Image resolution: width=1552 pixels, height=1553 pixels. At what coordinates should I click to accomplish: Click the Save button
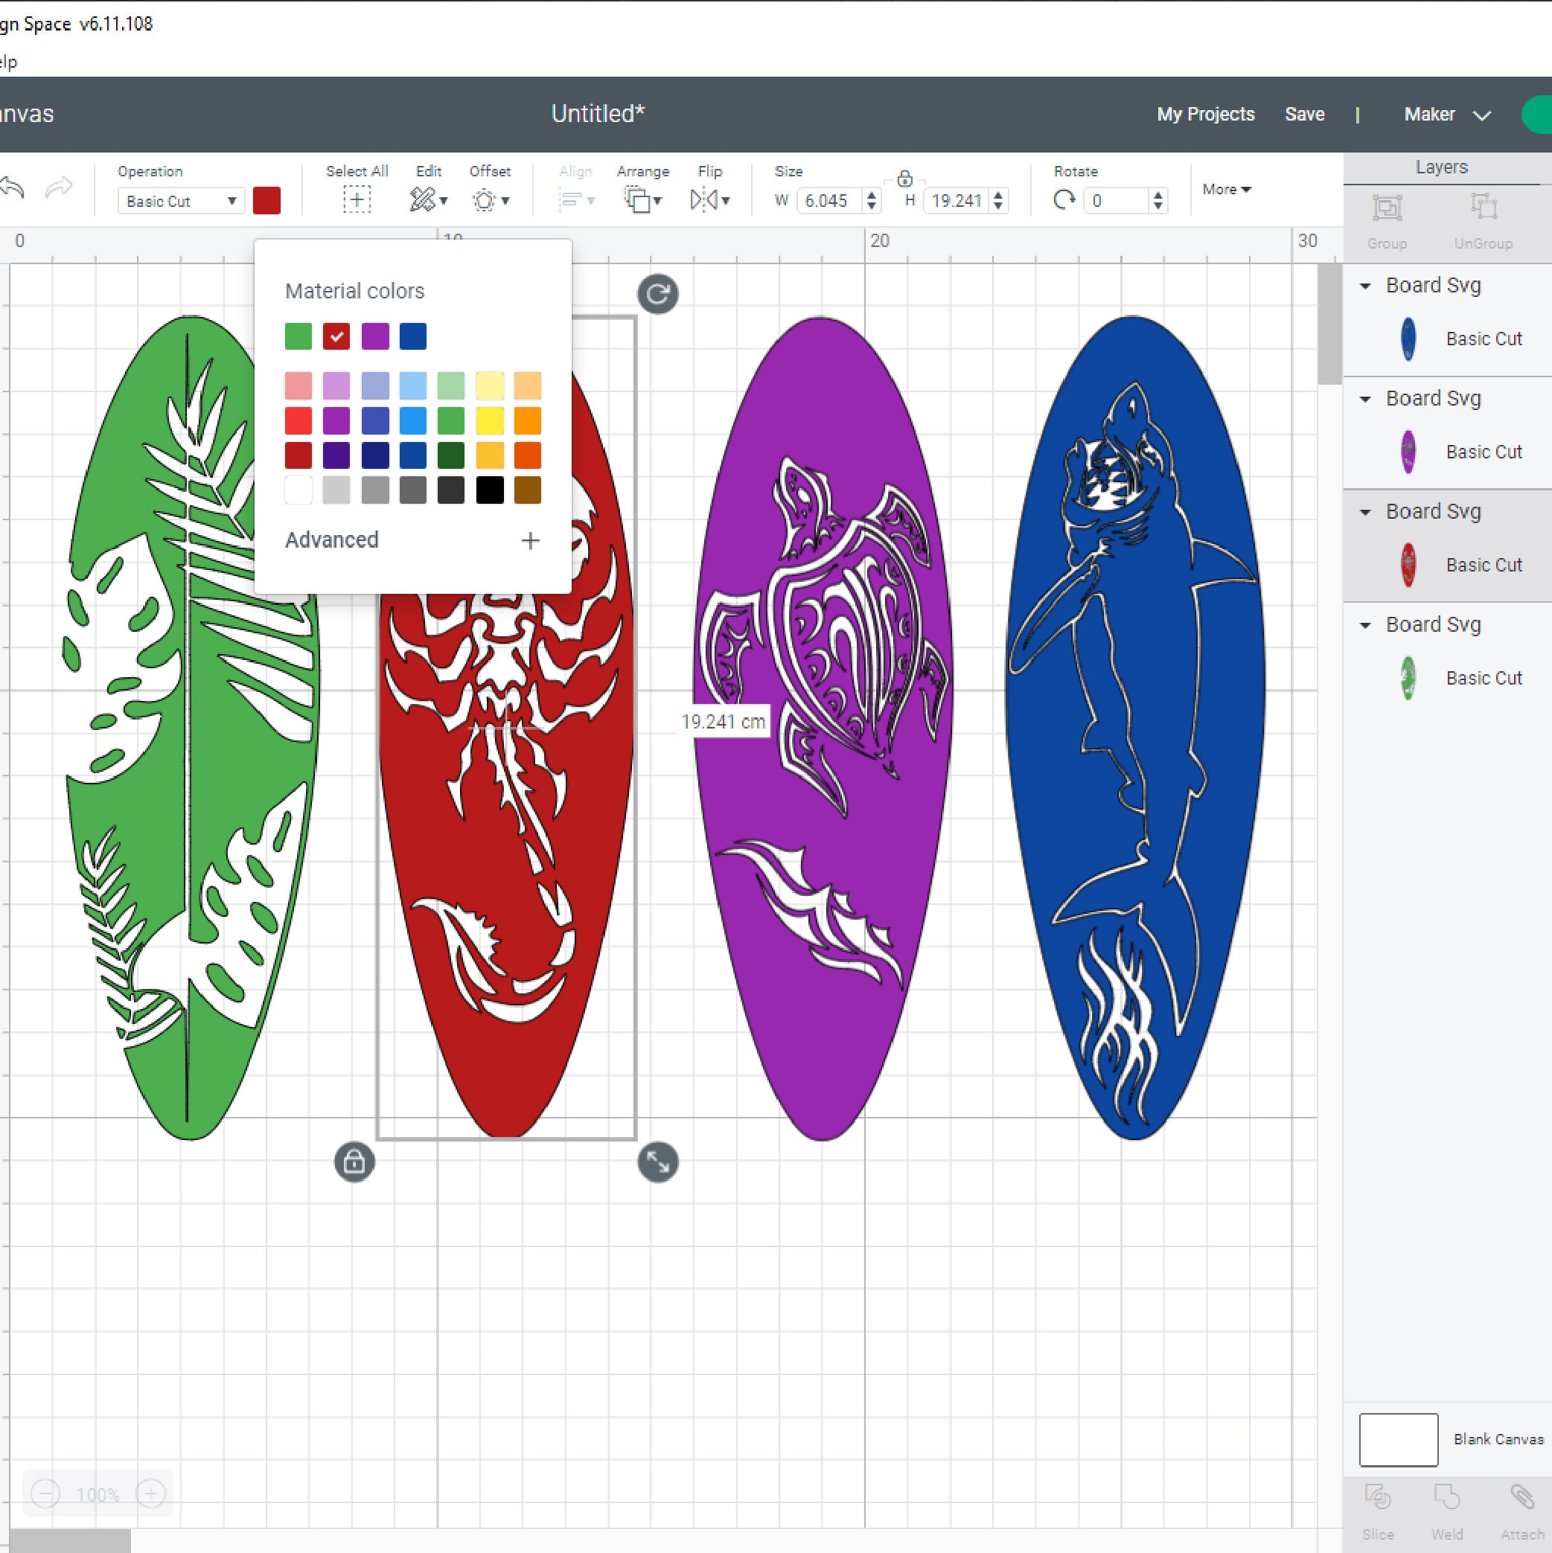(x=1304, y=114)
